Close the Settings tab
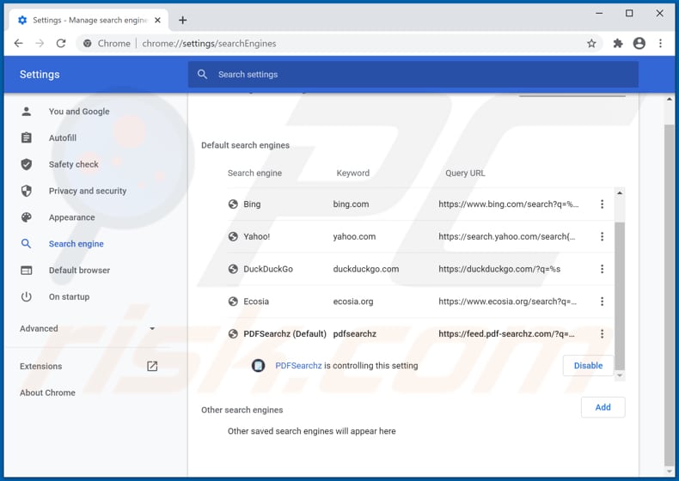 (x=157, y=21)
